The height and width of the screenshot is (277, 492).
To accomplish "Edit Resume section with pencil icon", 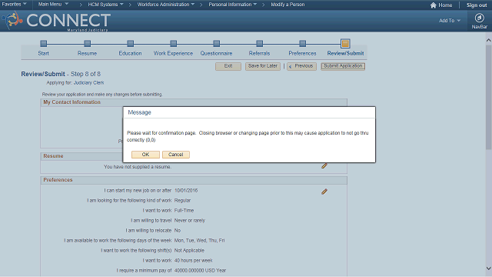I will (324, 165).
